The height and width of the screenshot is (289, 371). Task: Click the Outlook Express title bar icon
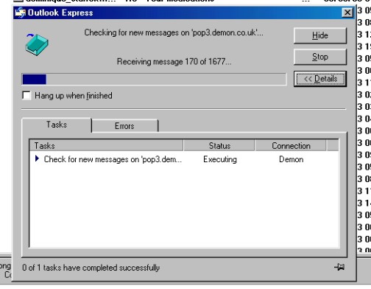[x=20, y=13]
